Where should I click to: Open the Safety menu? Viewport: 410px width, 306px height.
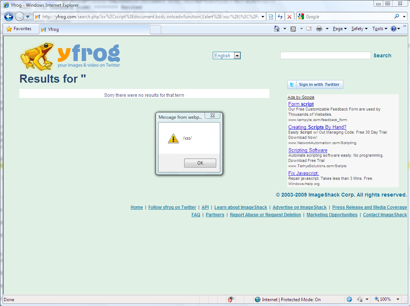click(x=359, y=29)
